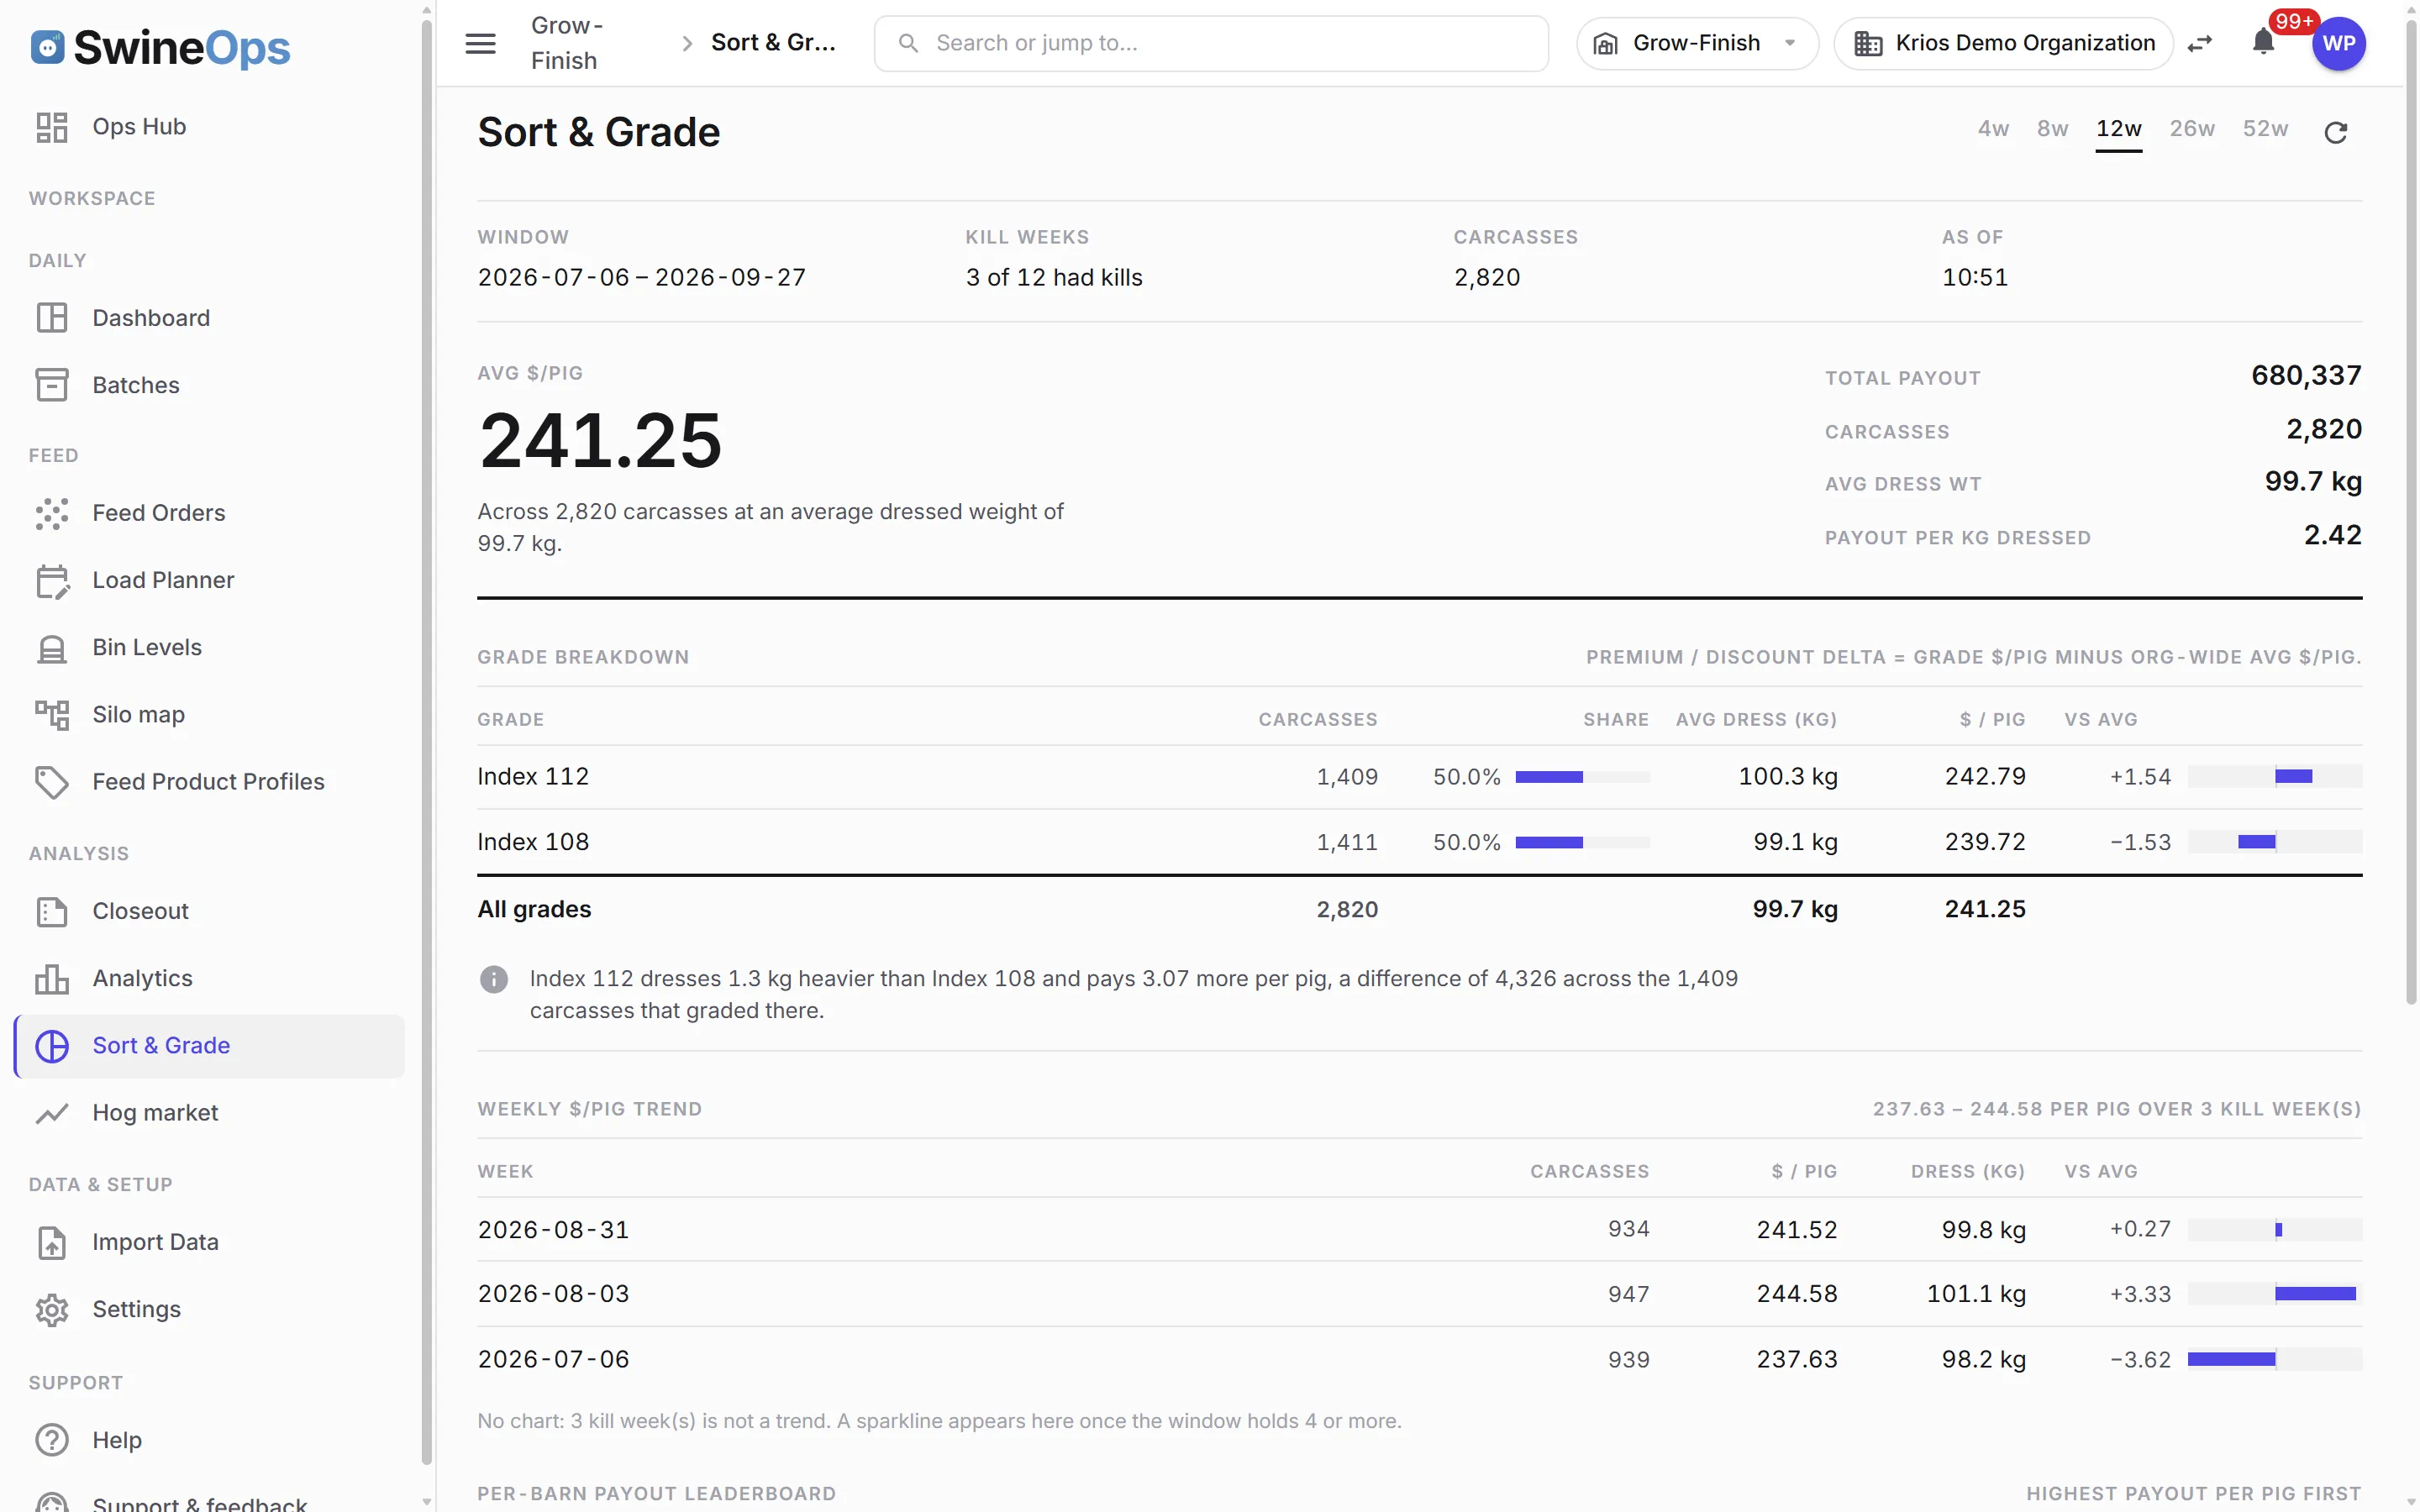
Task: Open the Help page
Action: coord(208,1440)
